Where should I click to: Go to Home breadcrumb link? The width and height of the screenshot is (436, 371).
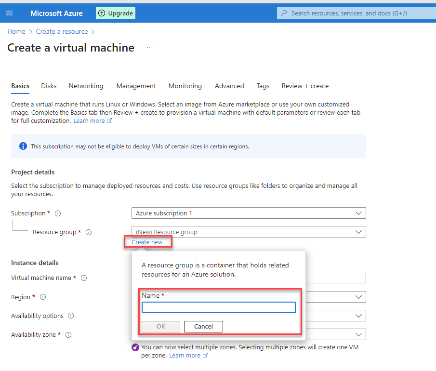pos(16,31)
